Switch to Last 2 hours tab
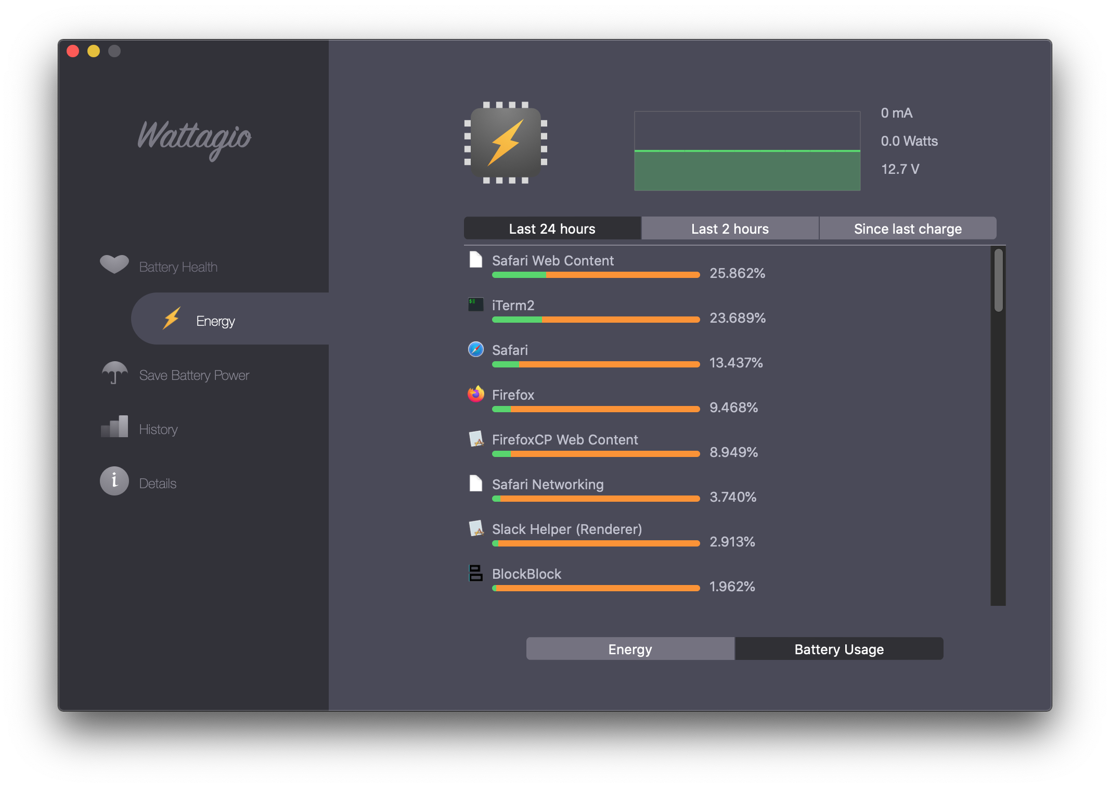Image resolution: width=1110 pixels, height=788 pixels. [730, 229]
